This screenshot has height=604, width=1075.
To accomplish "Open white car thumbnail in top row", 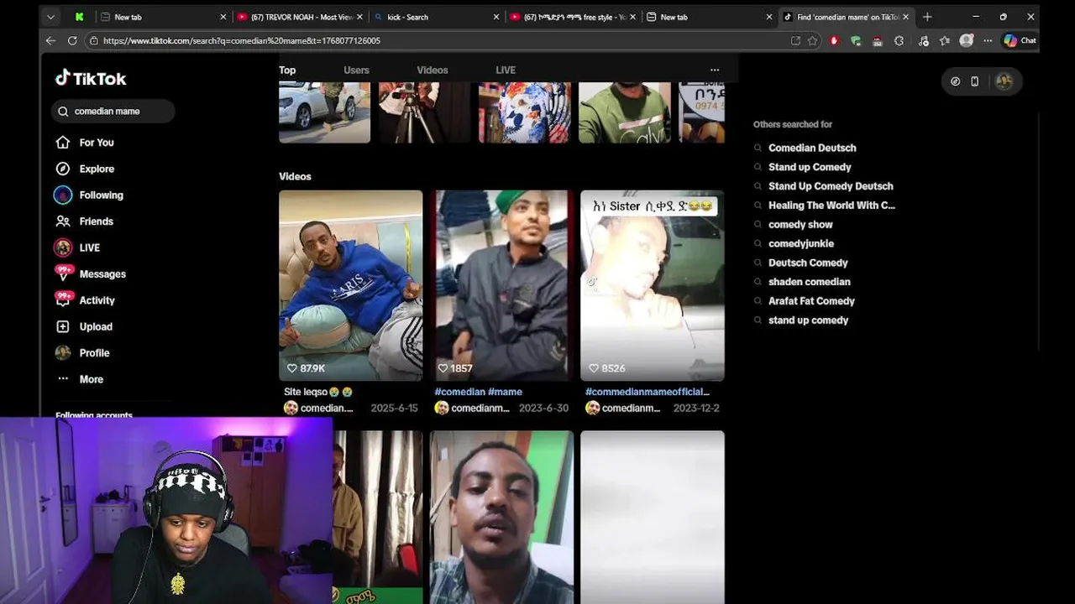I will point(324,112).
